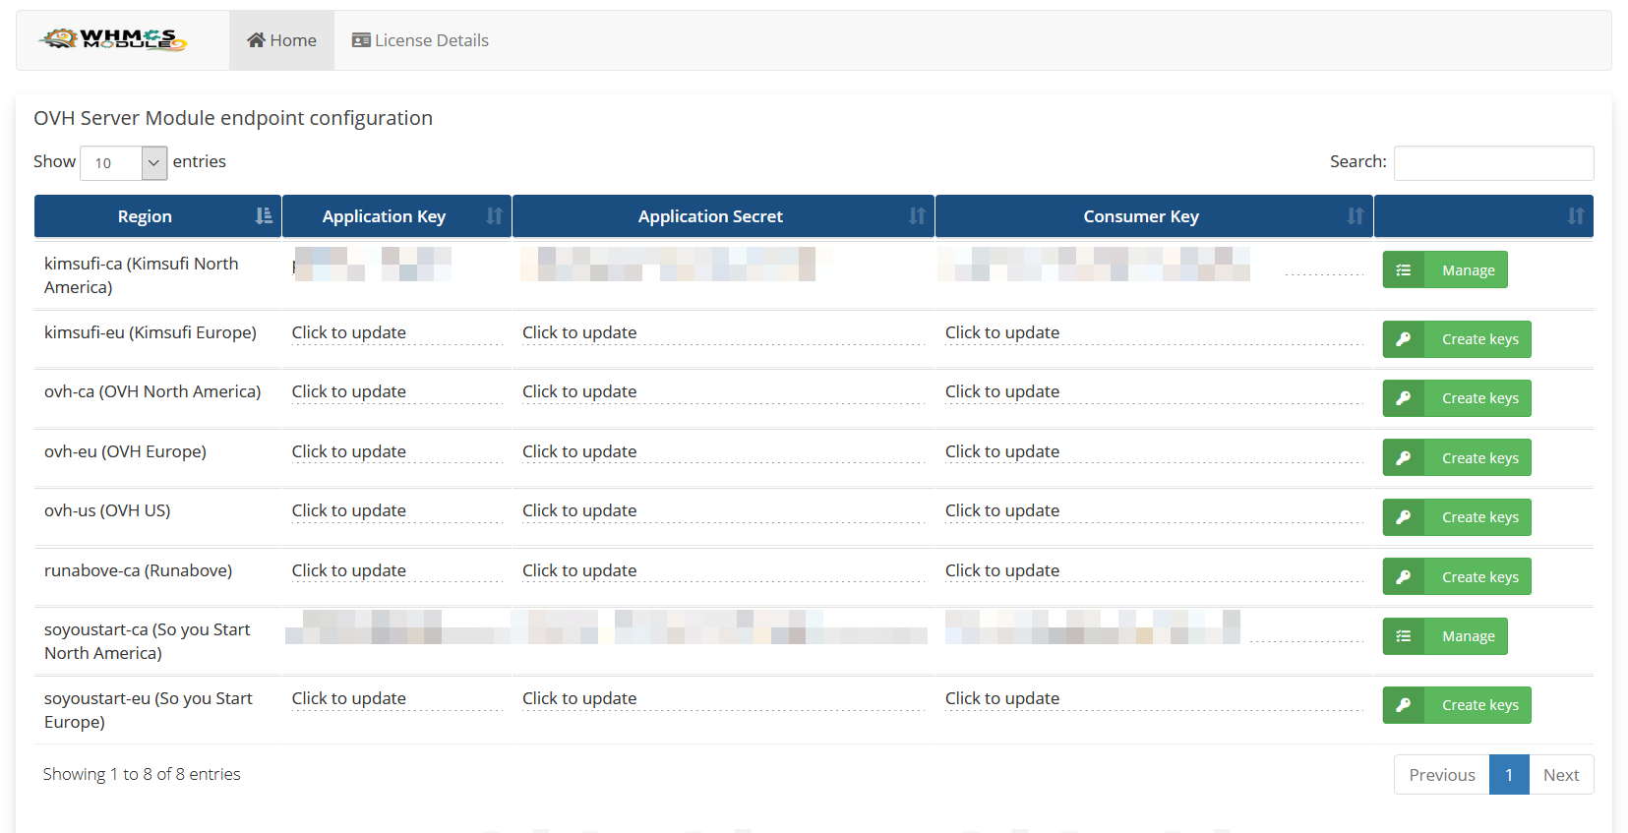Open the License Details tab

(420, 40)
